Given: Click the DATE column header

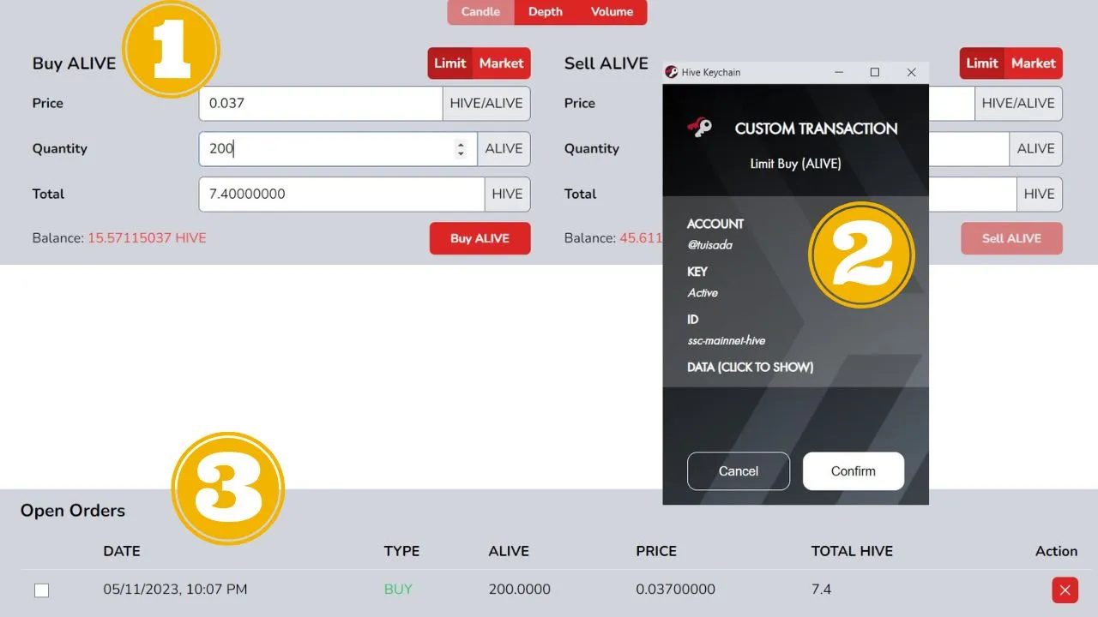Looking at the screenshot, I should point(122,551).
